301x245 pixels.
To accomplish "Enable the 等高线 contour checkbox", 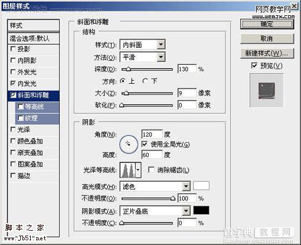I will click(21, 107).
